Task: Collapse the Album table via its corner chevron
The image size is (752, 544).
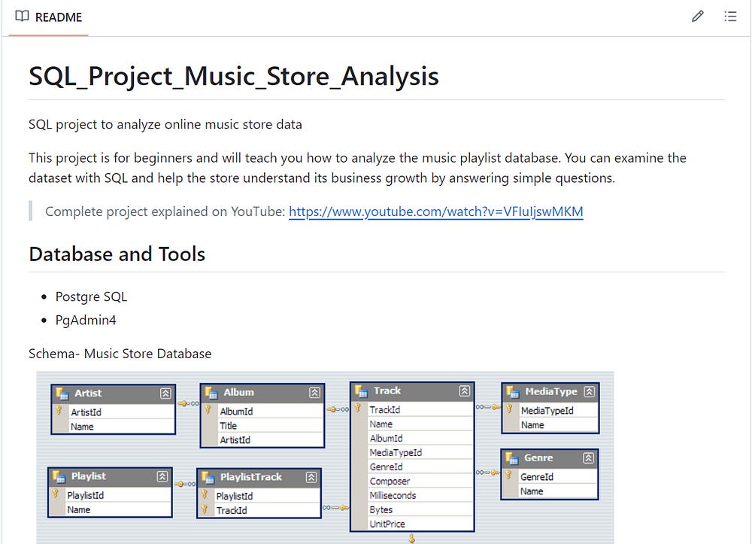Action: 314,392
